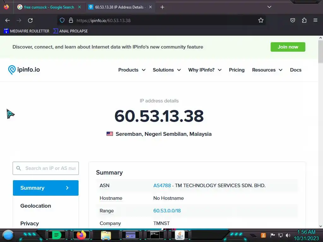Click the scrollbar down arrow
The width and height of the screenshot is (323, 242).
tap(320, 226)
